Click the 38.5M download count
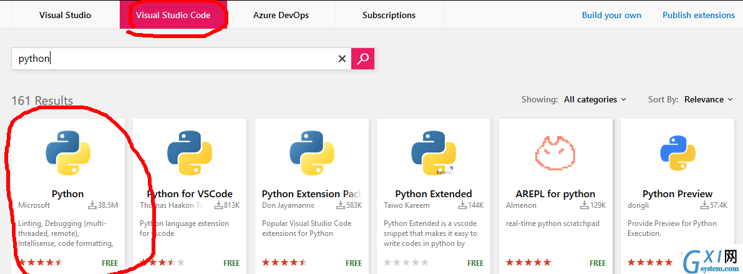Screen dimensions: 743x274 tap(103, 205)
